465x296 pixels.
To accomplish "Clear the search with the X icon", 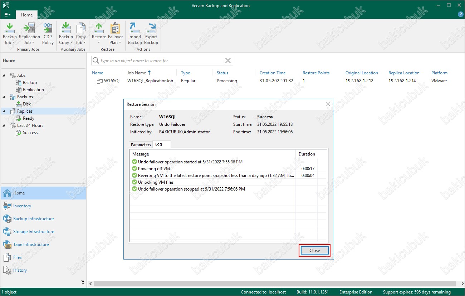I will point(227,60).
